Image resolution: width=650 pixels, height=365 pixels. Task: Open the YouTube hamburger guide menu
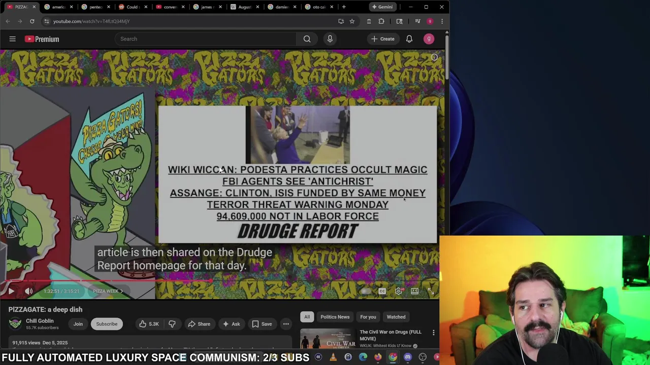12,39
